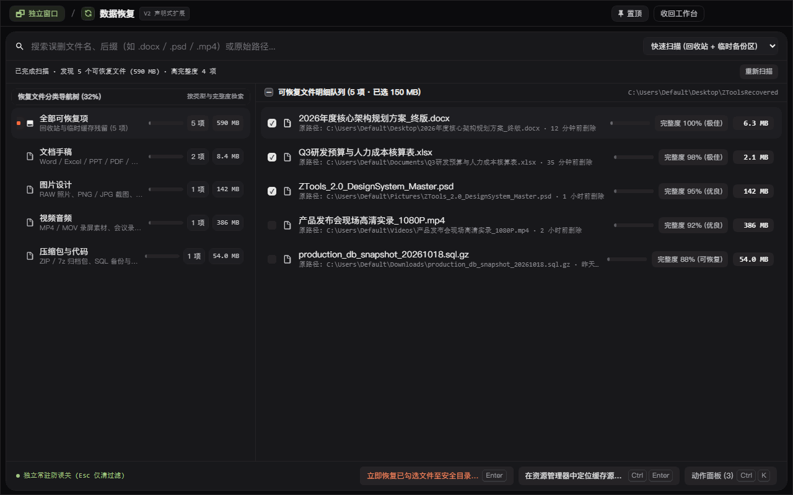The image size is (793, 495).
Task: Check the production_db_snapshot_20261018.sql.gz checkbox
Action: point(272,259)
